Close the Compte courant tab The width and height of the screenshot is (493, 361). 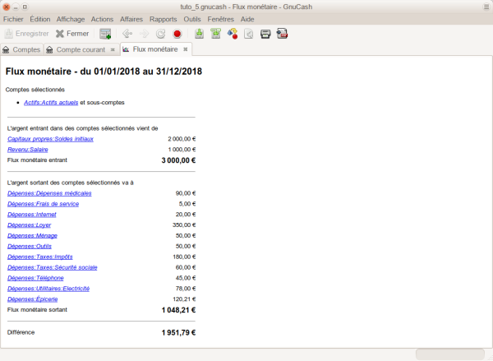[113, 50]
